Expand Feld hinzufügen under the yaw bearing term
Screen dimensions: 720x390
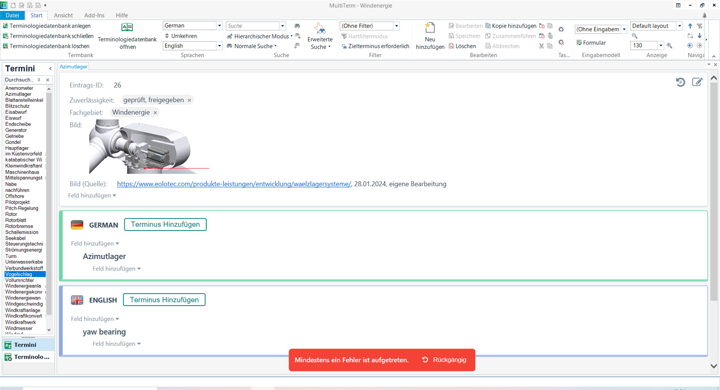(x=117, y=344)
